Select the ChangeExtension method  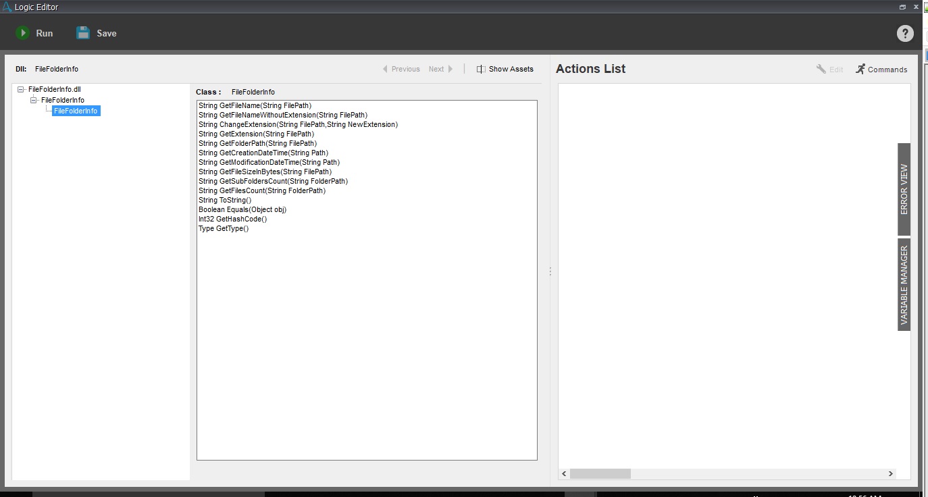298,124
